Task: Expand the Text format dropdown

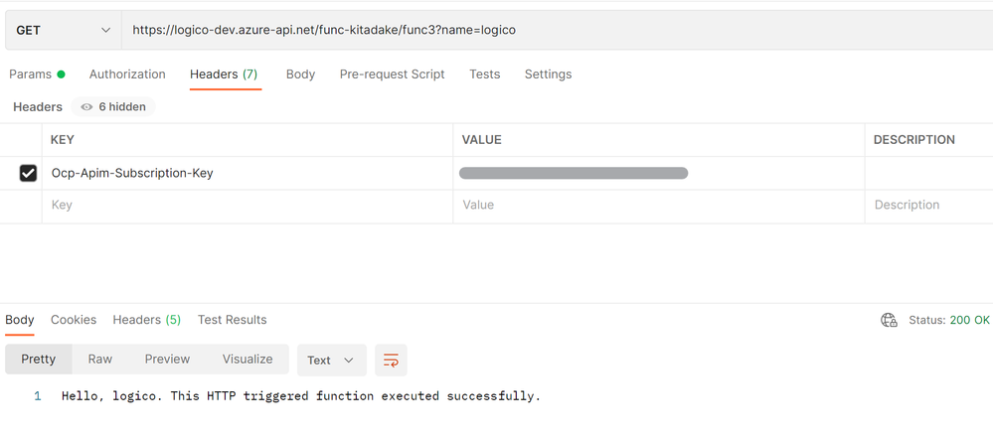Action: (332, 361)
